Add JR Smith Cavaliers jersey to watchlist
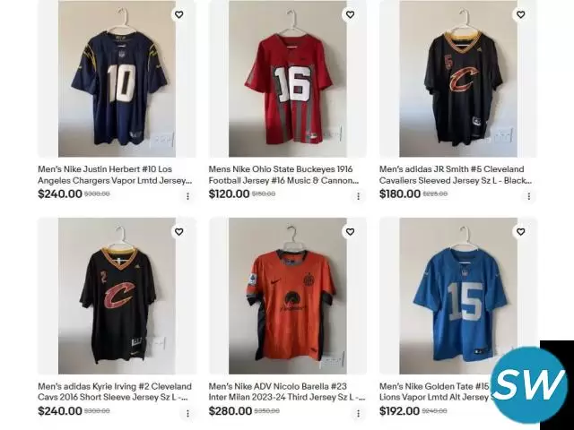 520,14
